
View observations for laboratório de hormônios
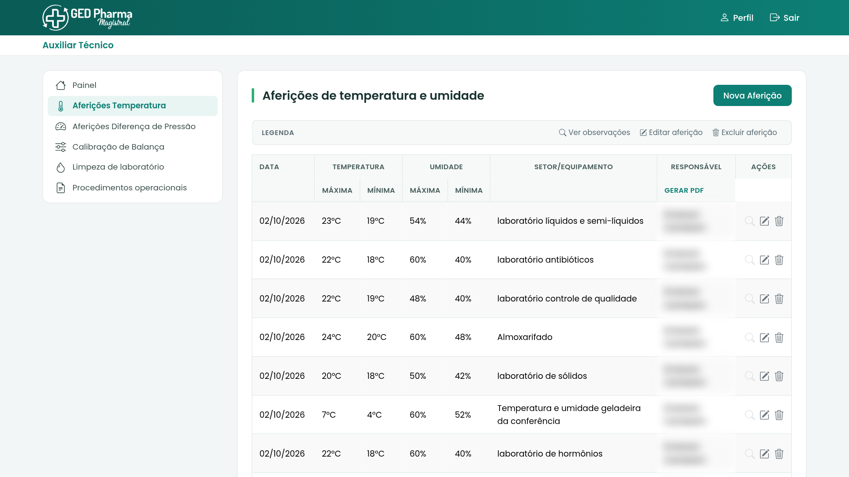[750, 454]
